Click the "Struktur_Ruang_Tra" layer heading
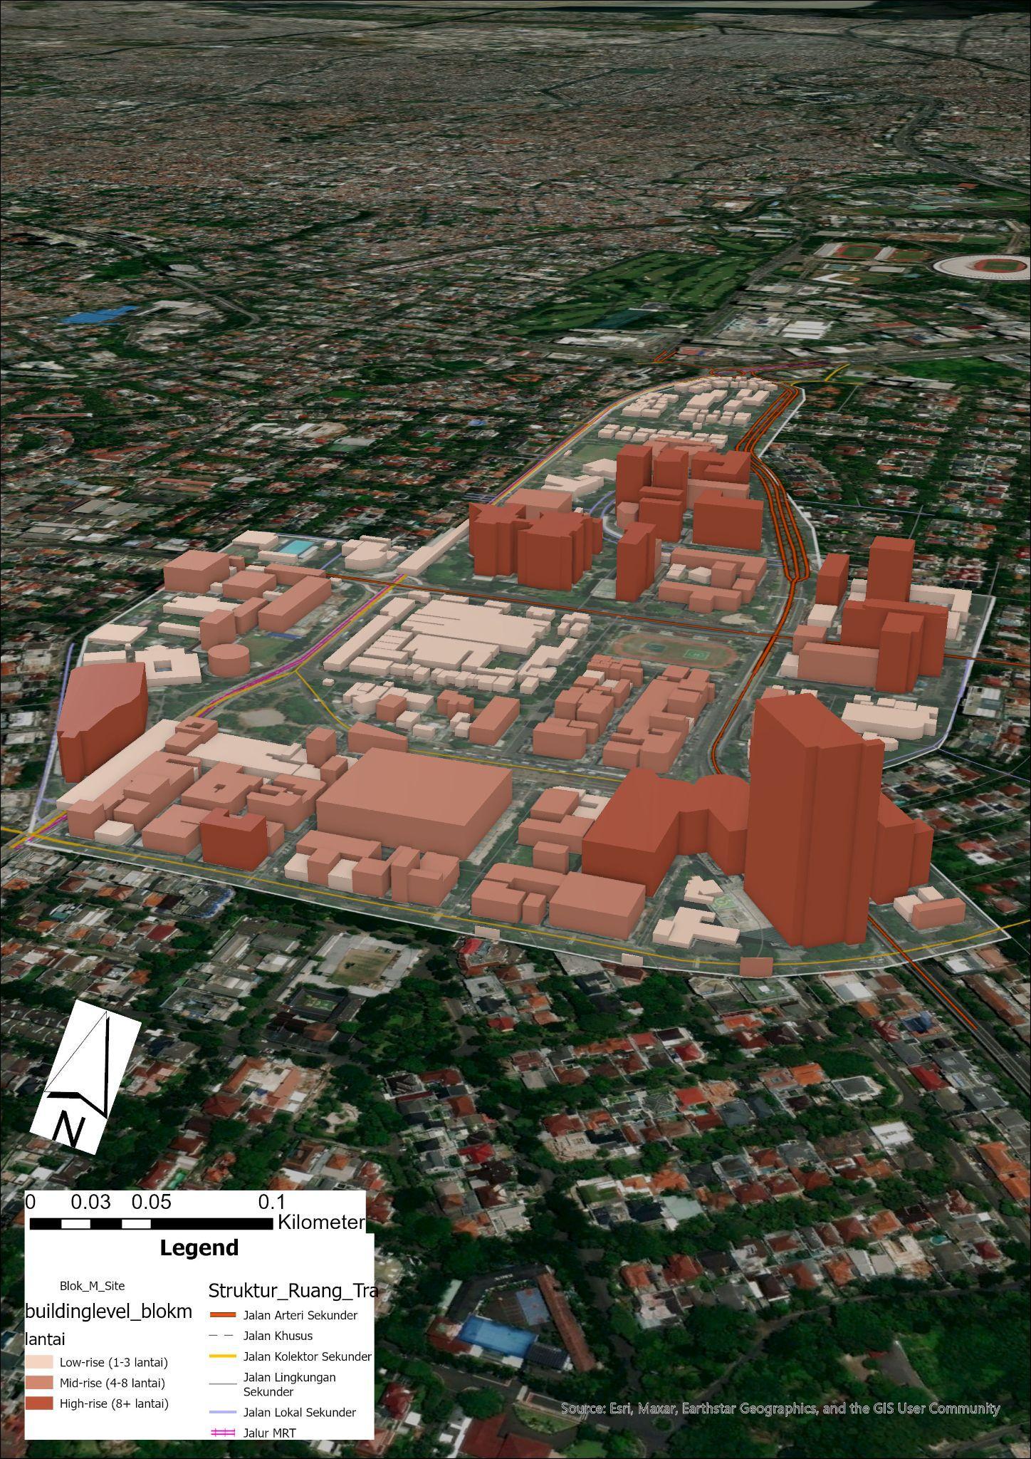Image resolution: width=1031 pixels, height=1459 pixels. pos(293,1291)
